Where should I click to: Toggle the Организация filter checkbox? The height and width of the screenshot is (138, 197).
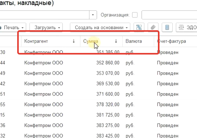point(135,15)
